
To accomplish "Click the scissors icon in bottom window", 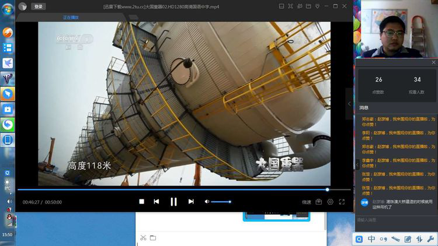I will (143, 238).
